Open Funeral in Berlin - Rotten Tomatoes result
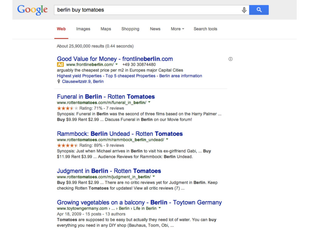311x233 pixels. [x=106, y=96]
